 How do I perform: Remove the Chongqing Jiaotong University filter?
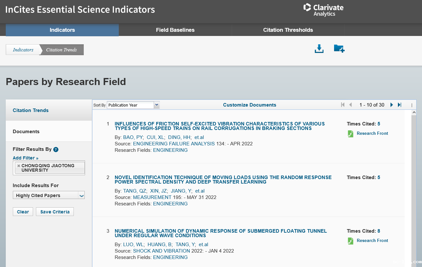[19, 166]
